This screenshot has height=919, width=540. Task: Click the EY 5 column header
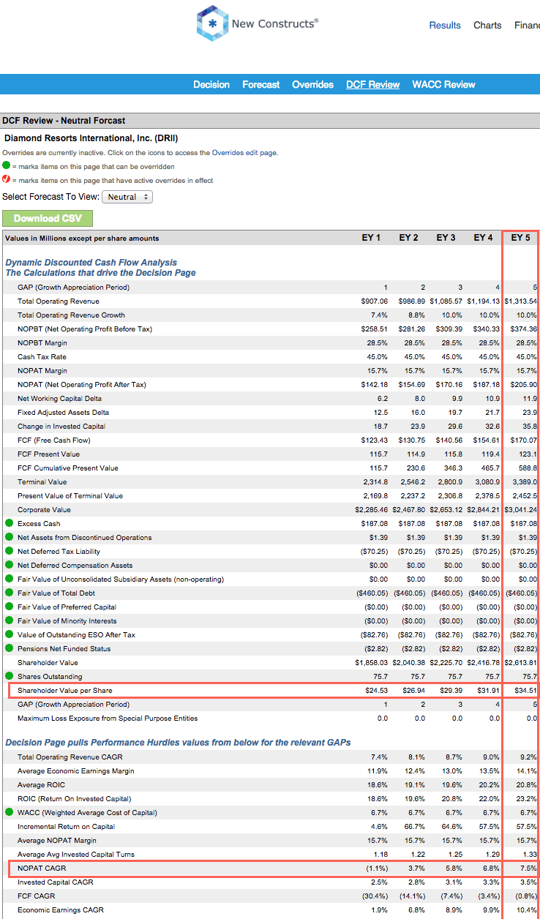(520, 238)
